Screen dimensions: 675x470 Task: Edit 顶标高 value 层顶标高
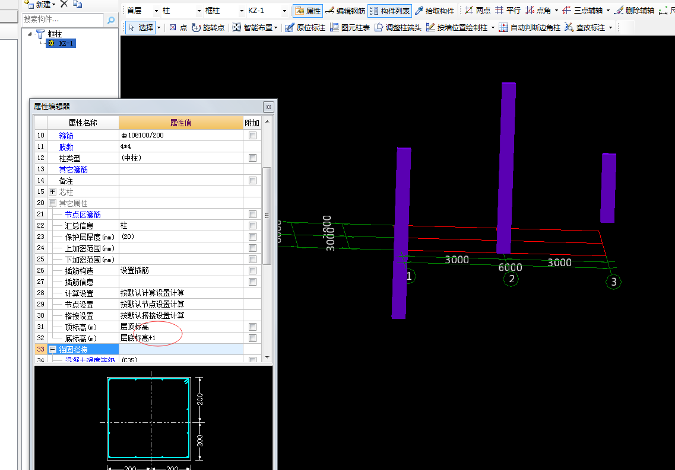click(181, 327)
